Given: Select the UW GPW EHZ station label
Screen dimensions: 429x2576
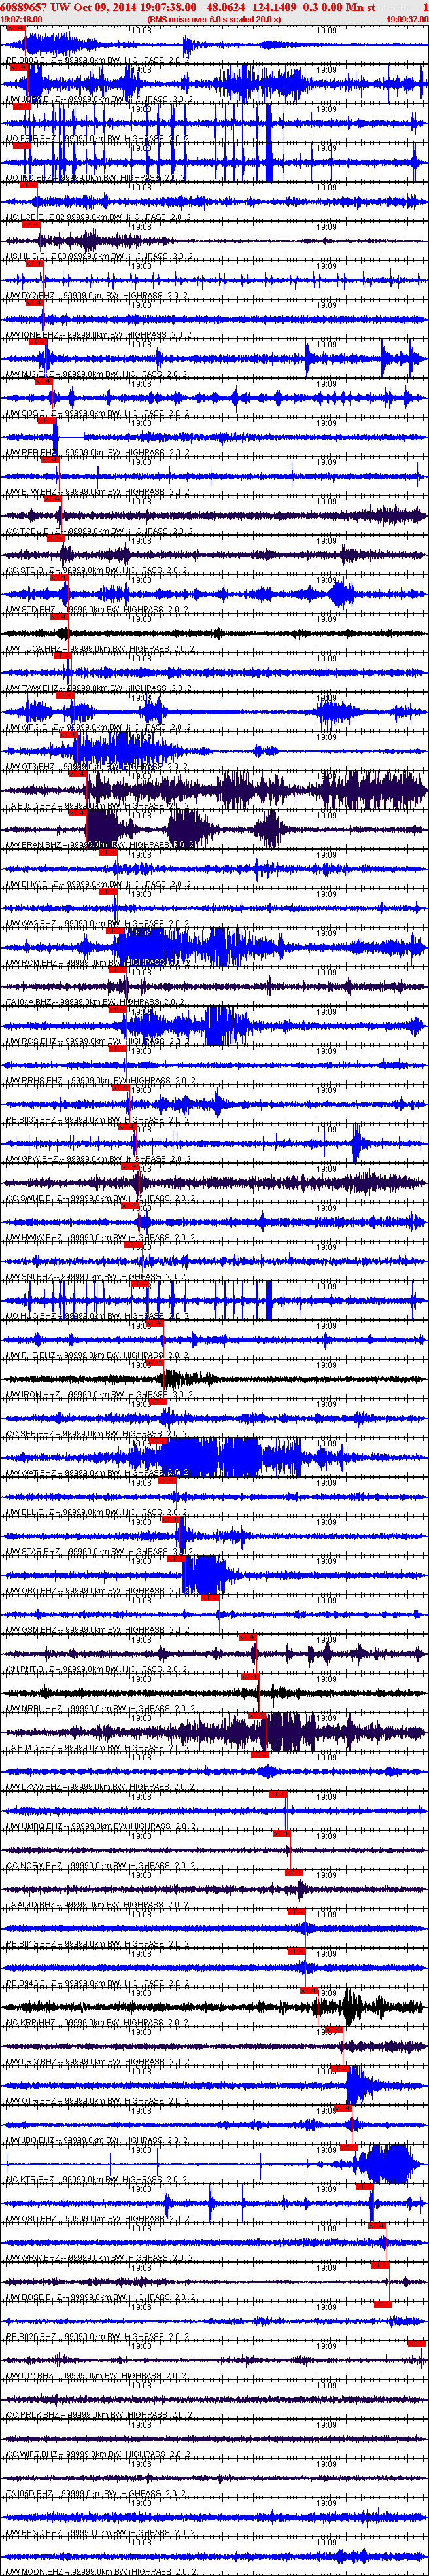Looking at the screenshot, I should click(x=98, y=1159).
